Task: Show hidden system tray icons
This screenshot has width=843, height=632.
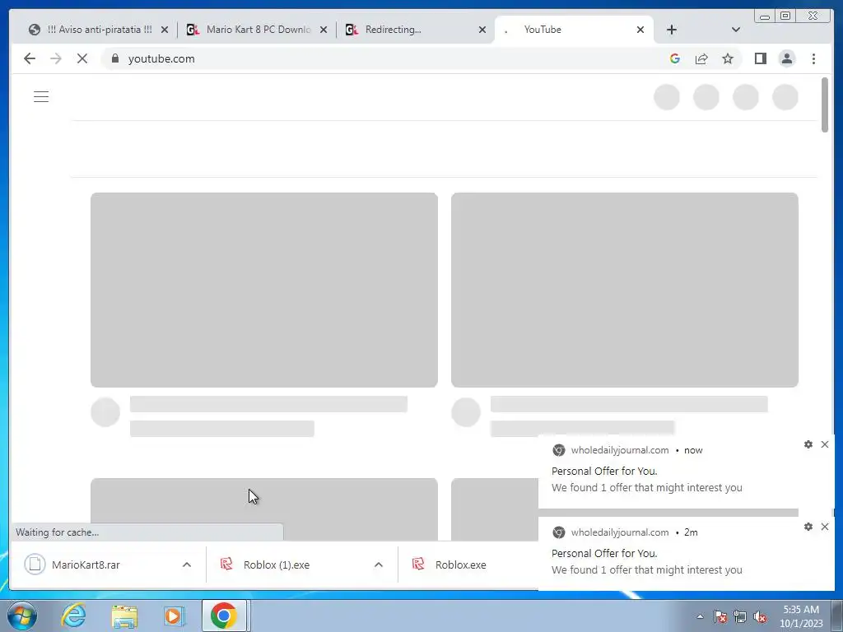Action: tap(700, 616)
